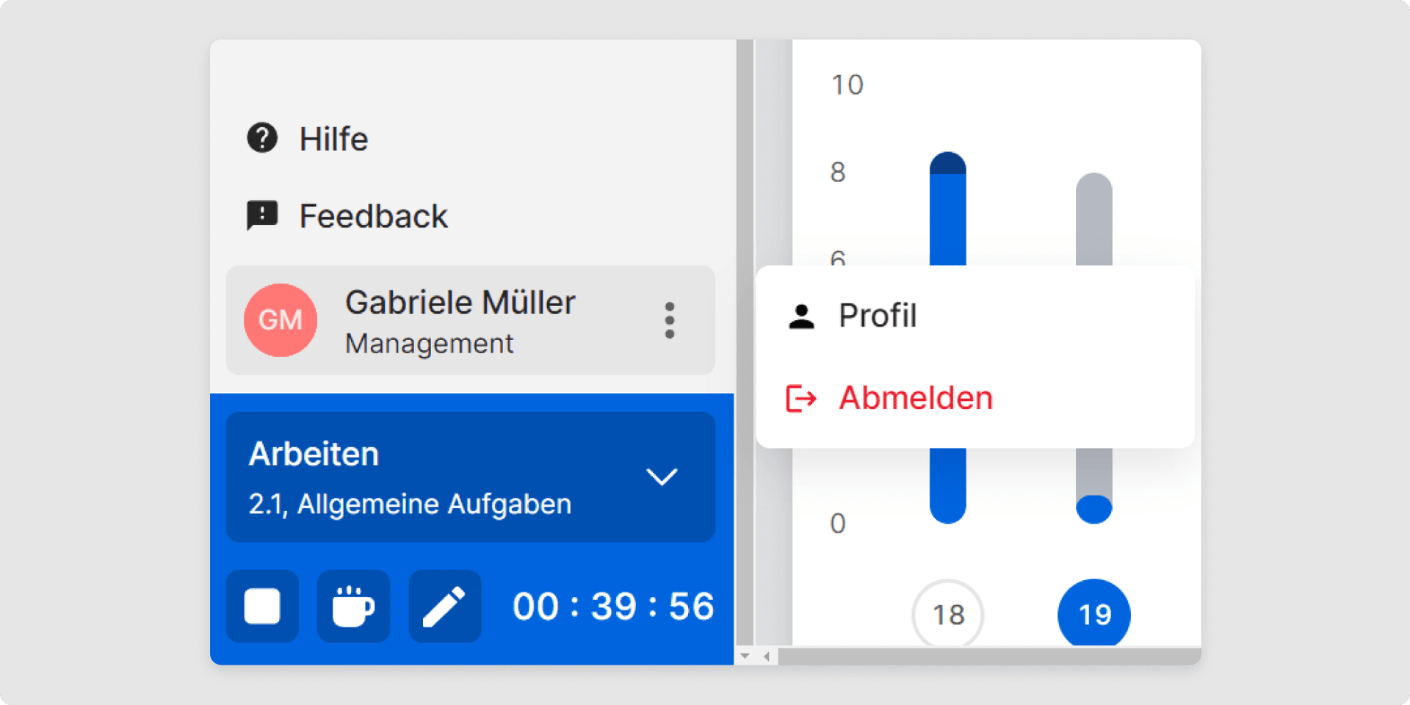Open Hilfe

click(x=333, y=138)
